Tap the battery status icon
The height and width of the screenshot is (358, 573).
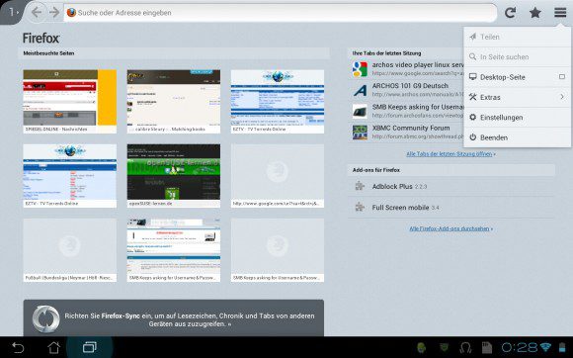click(562, 347)
